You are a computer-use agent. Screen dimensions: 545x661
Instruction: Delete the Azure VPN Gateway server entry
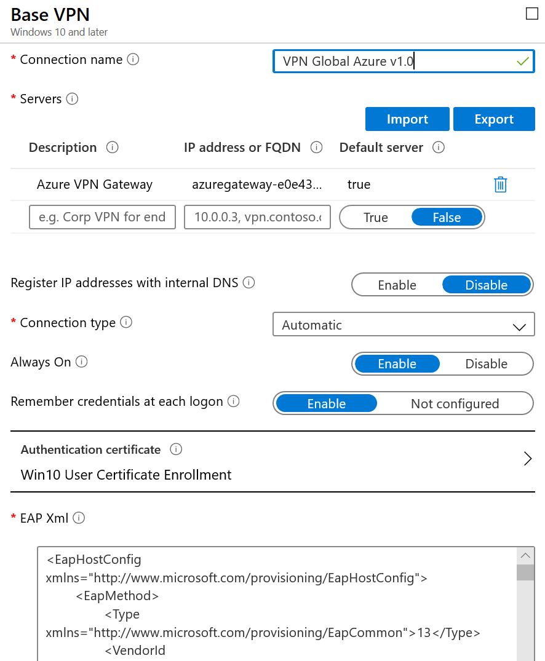click(500, 184)
